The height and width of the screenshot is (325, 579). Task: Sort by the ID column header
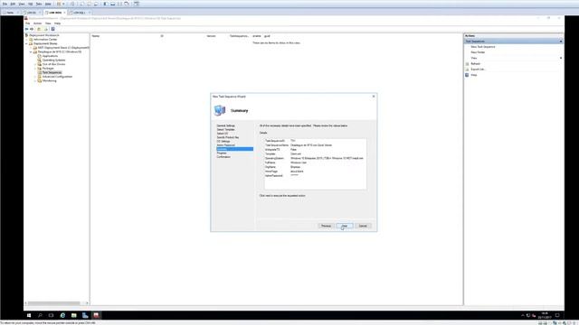click(x=162, y=36)
